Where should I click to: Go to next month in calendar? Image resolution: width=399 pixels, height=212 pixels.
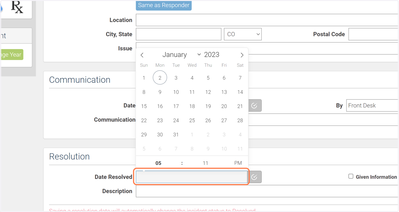click(242, 55)
